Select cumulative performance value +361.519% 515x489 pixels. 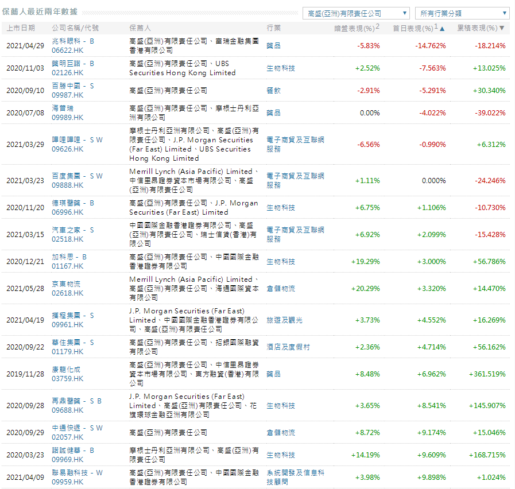click(x=487, y=374)
